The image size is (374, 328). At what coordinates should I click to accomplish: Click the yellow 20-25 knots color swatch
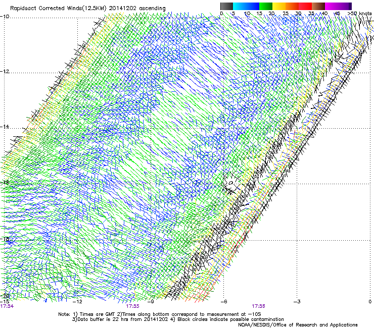(279, 6)
